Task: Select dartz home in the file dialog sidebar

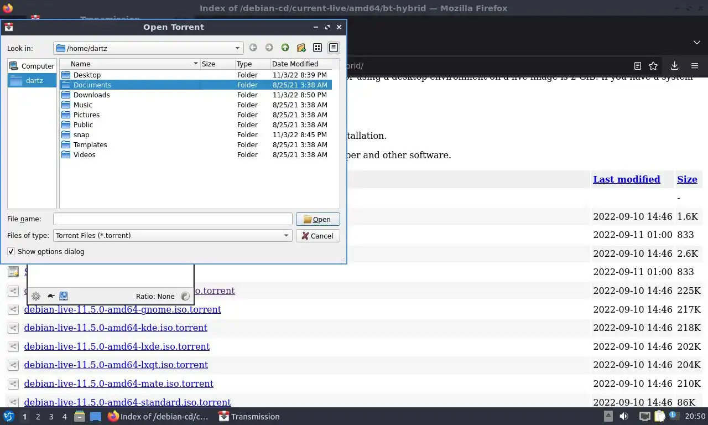Action: click(x=32, y=80)
